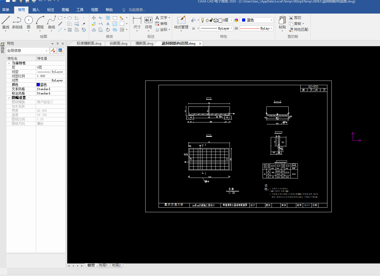Toggle layer freeze sun icon
This screenshot has height=276, width=380.
pos(207,20)
